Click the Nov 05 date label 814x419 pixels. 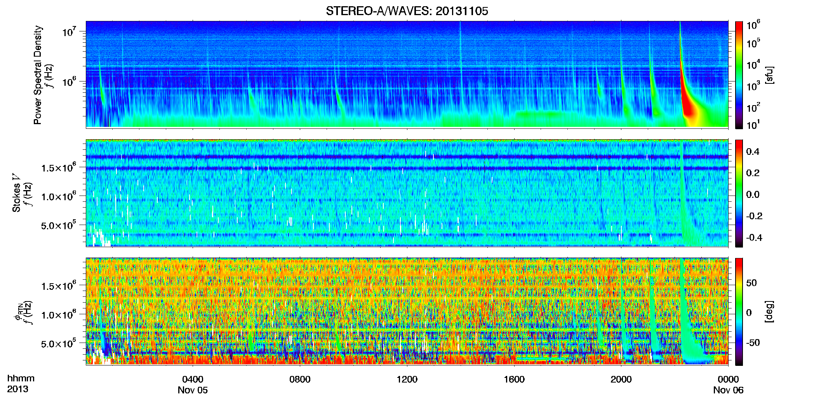coord(193,390)
